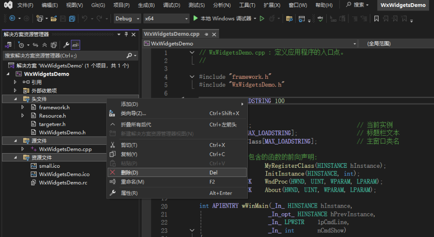Viewport: 434px width, 237px height.
Task: Toggle the Preview Selected Items button
Action: tap(76, 45)
